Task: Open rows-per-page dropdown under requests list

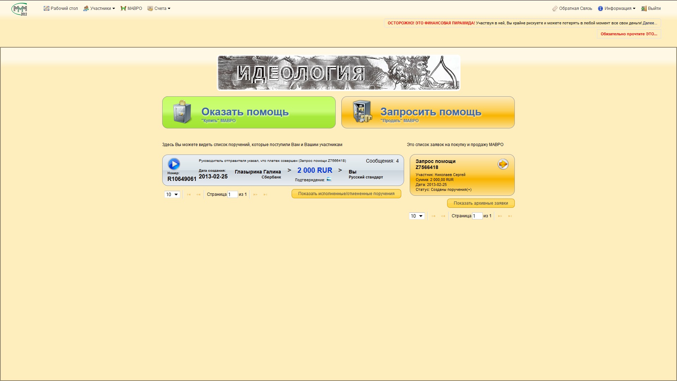Action: click(417, 216)
